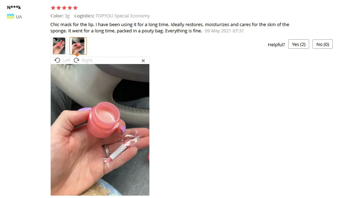Click the TOPYOU Special Economy logistics text
Screen dimensions: 340x198
tap(123, 16)
